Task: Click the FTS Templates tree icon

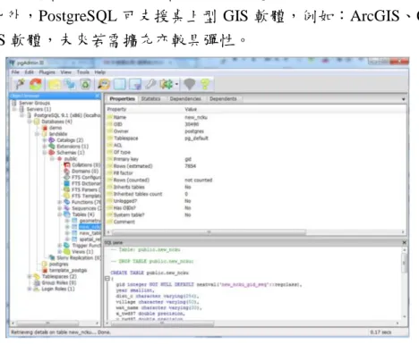Action: click(67, 196)
